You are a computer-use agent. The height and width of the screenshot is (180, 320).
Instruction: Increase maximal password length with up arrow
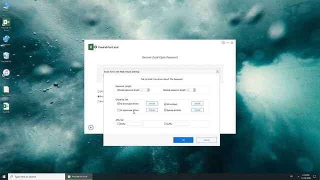tap(194, 89)
